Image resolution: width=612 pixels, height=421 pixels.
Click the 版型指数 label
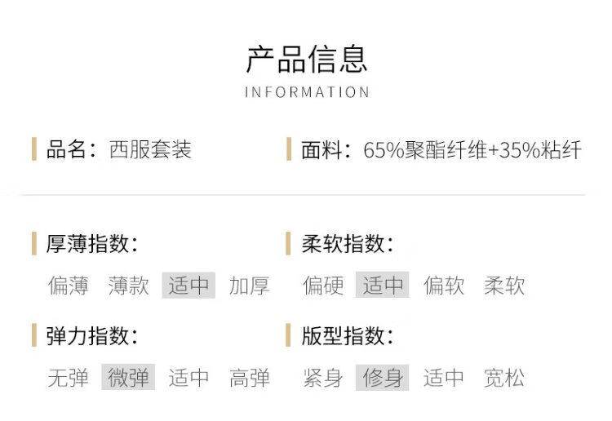coord(348,335)
